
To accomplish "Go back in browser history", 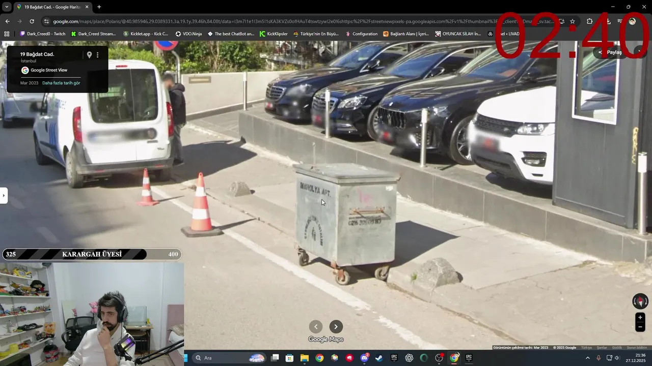I will tap(7, 21).
